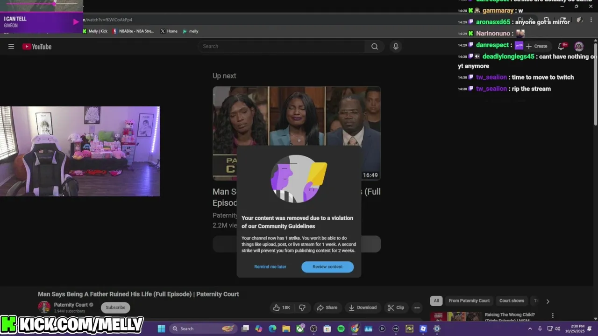This screenshot has height=336, width=598.
Task: Click chat username gammaray
Action: (498, 10)
